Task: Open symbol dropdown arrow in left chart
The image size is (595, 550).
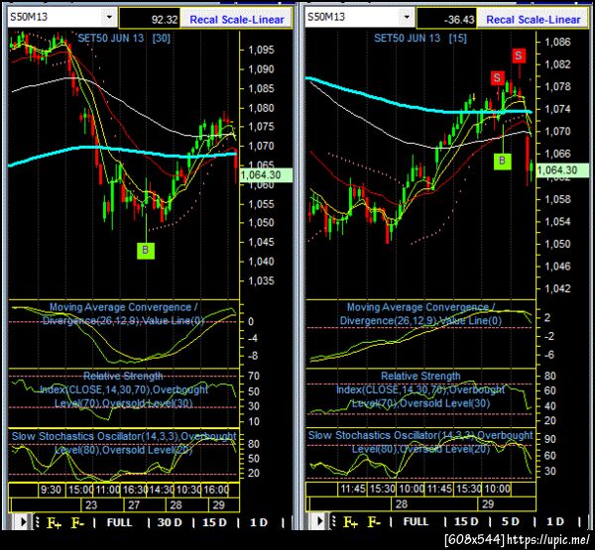Action: tap(109, 17)
